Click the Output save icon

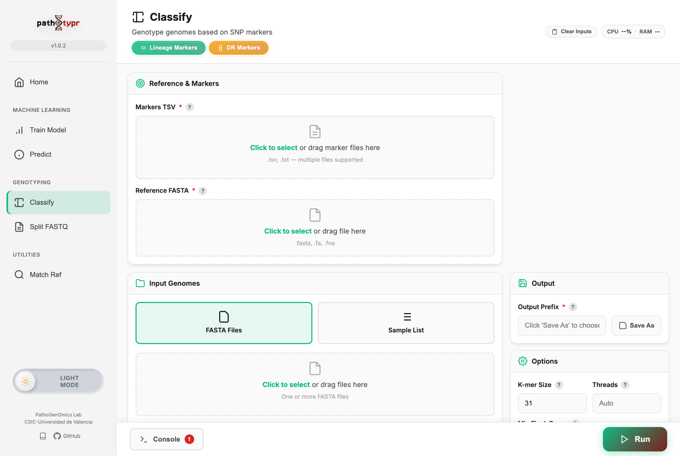(x=523, y=283)
